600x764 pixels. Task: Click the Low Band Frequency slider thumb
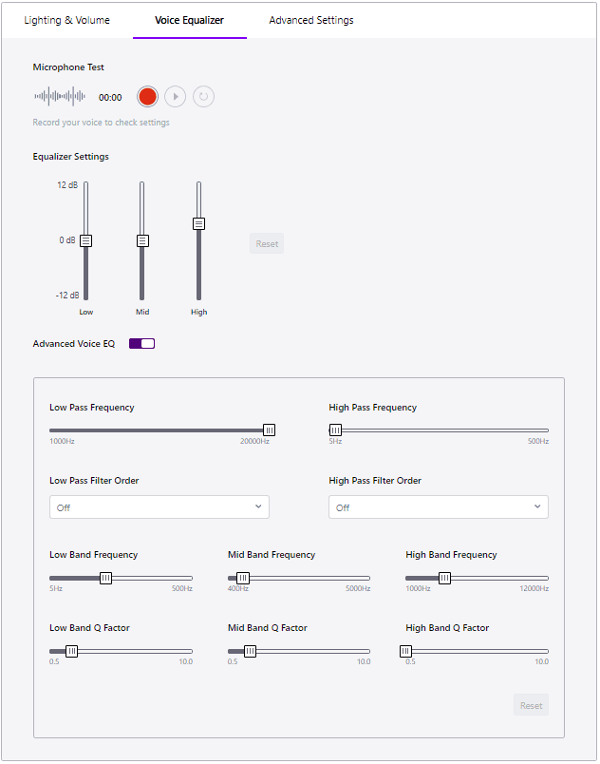pos(105,577)
